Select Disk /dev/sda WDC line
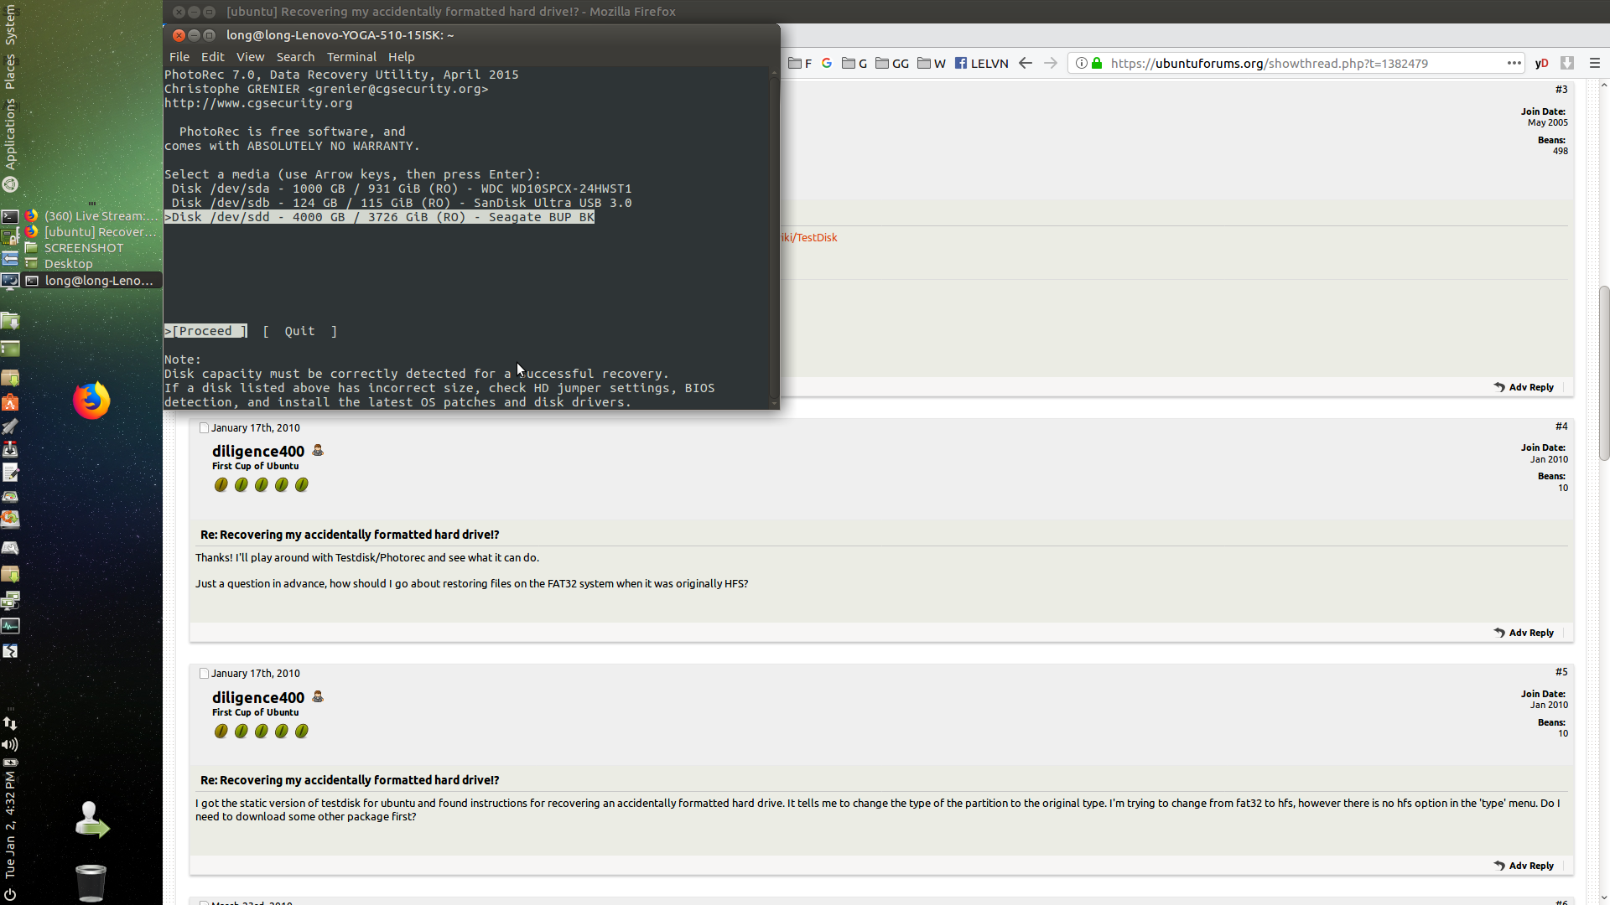Image resolution: width=1610 pixels, height=905 pixels. [x=402, y=189]
